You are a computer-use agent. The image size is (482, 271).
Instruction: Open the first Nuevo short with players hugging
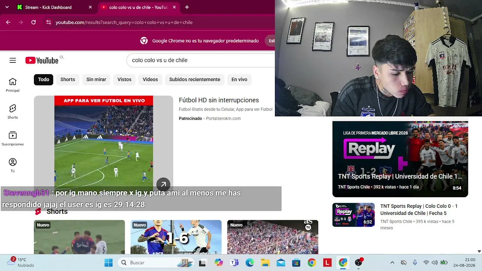pyautogui.click(x=79, y=237)
